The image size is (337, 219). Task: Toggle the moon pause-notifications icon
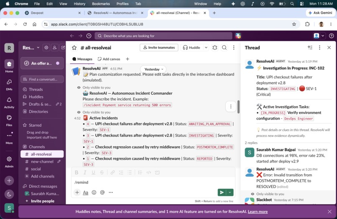tap(9, 194)
